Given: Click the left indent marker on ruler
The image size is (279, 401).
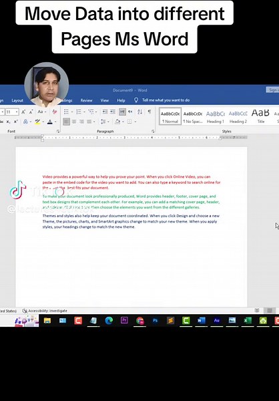Looking at the screenshot, I should click(x=43, y=138).
